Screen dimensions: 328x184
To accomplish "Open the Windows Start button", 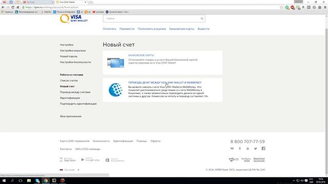I will tap(4, 180).
